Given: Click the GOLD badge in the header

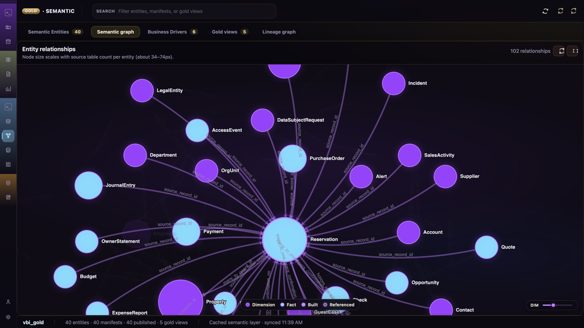Looking at the screenshot, I should (31, 11).
